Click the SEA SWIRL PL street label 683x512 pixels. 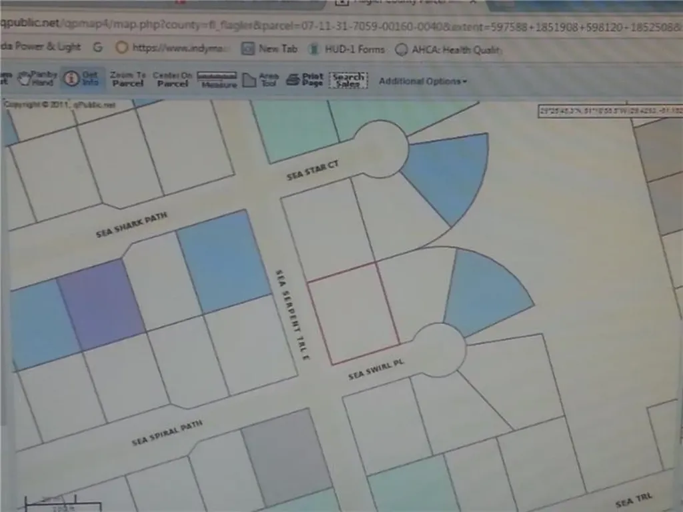point(376,369)
